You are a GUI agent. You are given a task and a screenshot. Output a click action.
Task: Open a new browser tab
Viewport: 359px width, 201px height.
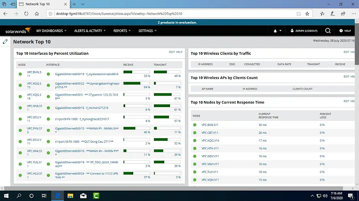pyautogui.click(x=74, y=4)
